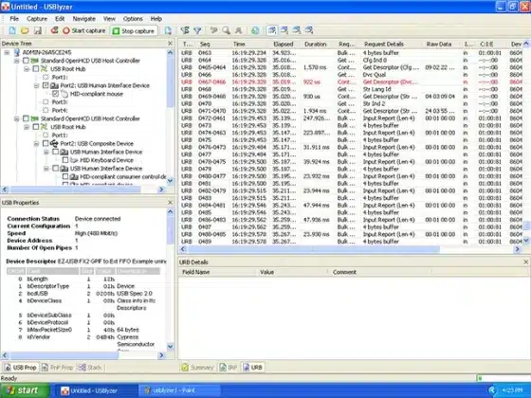Click the globe icon in the toolbar

pyautogui.click(x=255, y=30)
